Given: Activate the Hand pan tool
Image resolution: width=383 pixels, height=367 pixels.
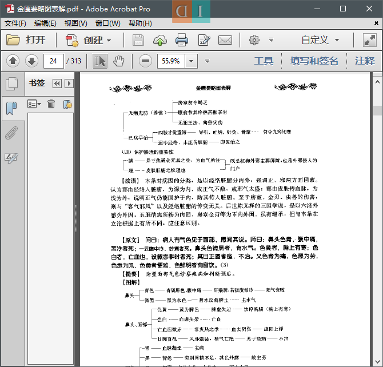Looking at the screenshot, I should click(119, 61).
